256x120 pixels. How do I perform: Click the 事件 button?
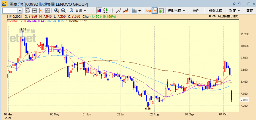(196, 11)
